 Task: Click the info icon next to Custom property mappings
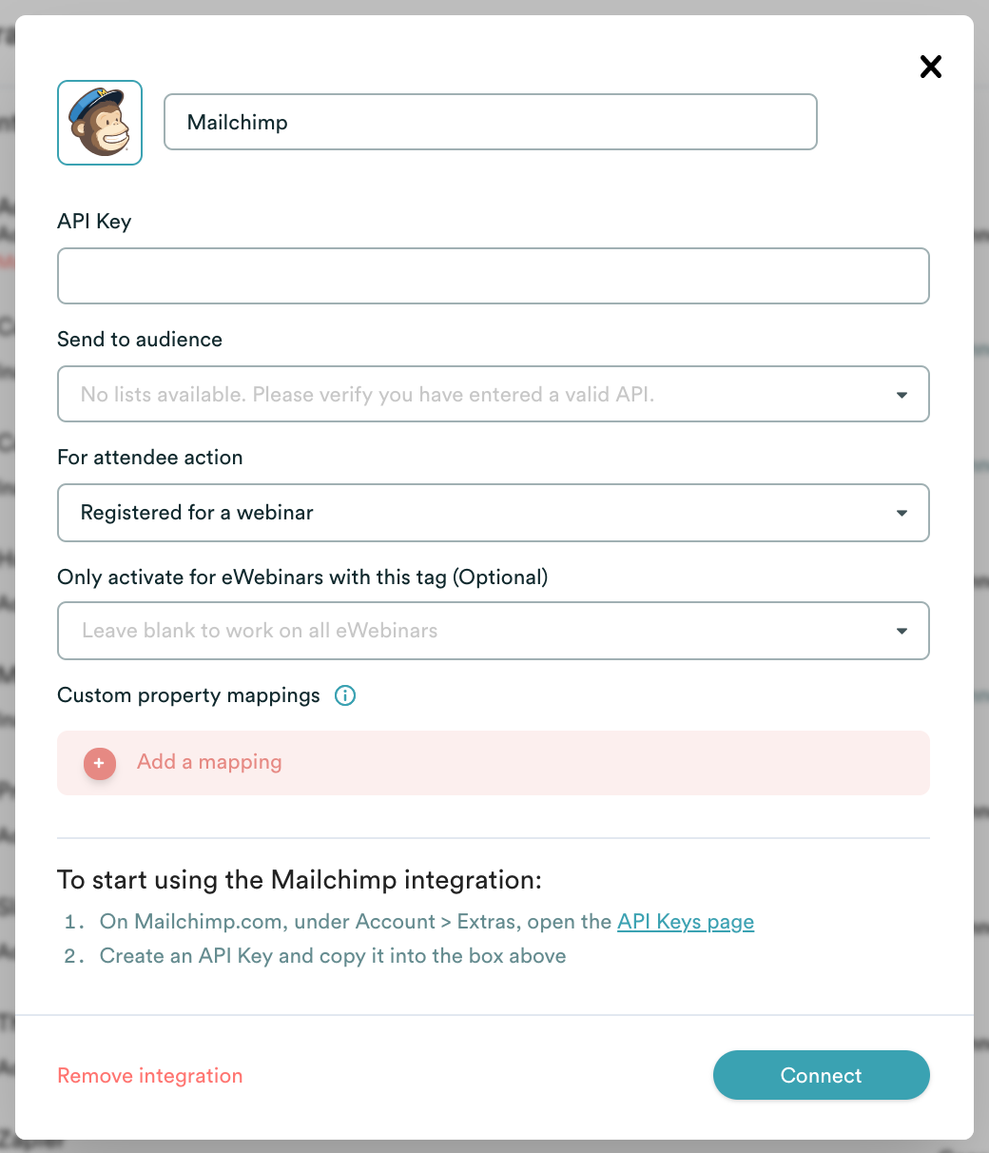[x=344, y=695]
